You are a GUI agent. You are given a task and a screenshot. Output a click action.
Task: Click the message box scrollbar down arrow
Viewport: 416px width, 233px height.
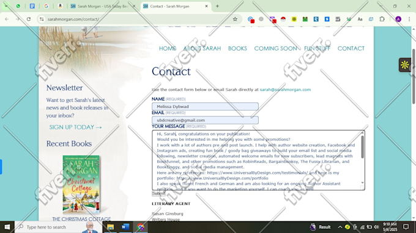click(362, 183)
